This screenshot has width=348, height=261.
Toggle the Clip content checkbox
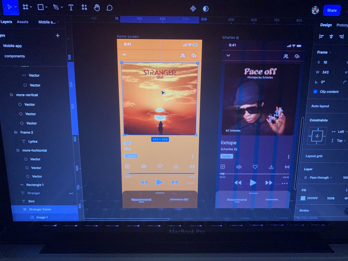click(x=316, y=92)
